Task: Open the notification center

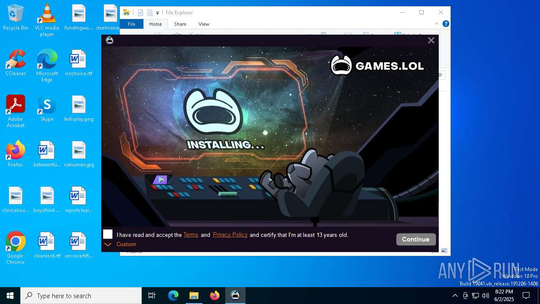Action: 526,296
